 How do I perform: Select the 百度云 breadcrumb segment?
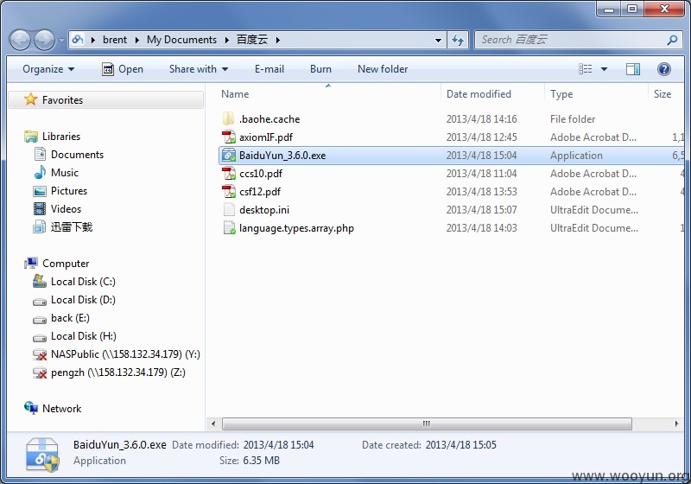click(252, 40)
